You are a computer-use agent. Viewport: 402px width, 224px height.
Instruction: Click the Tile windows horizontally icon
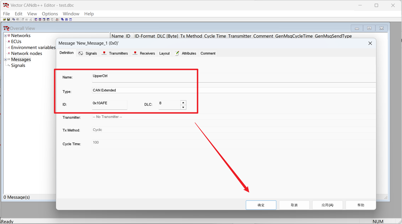coord(66,20)
